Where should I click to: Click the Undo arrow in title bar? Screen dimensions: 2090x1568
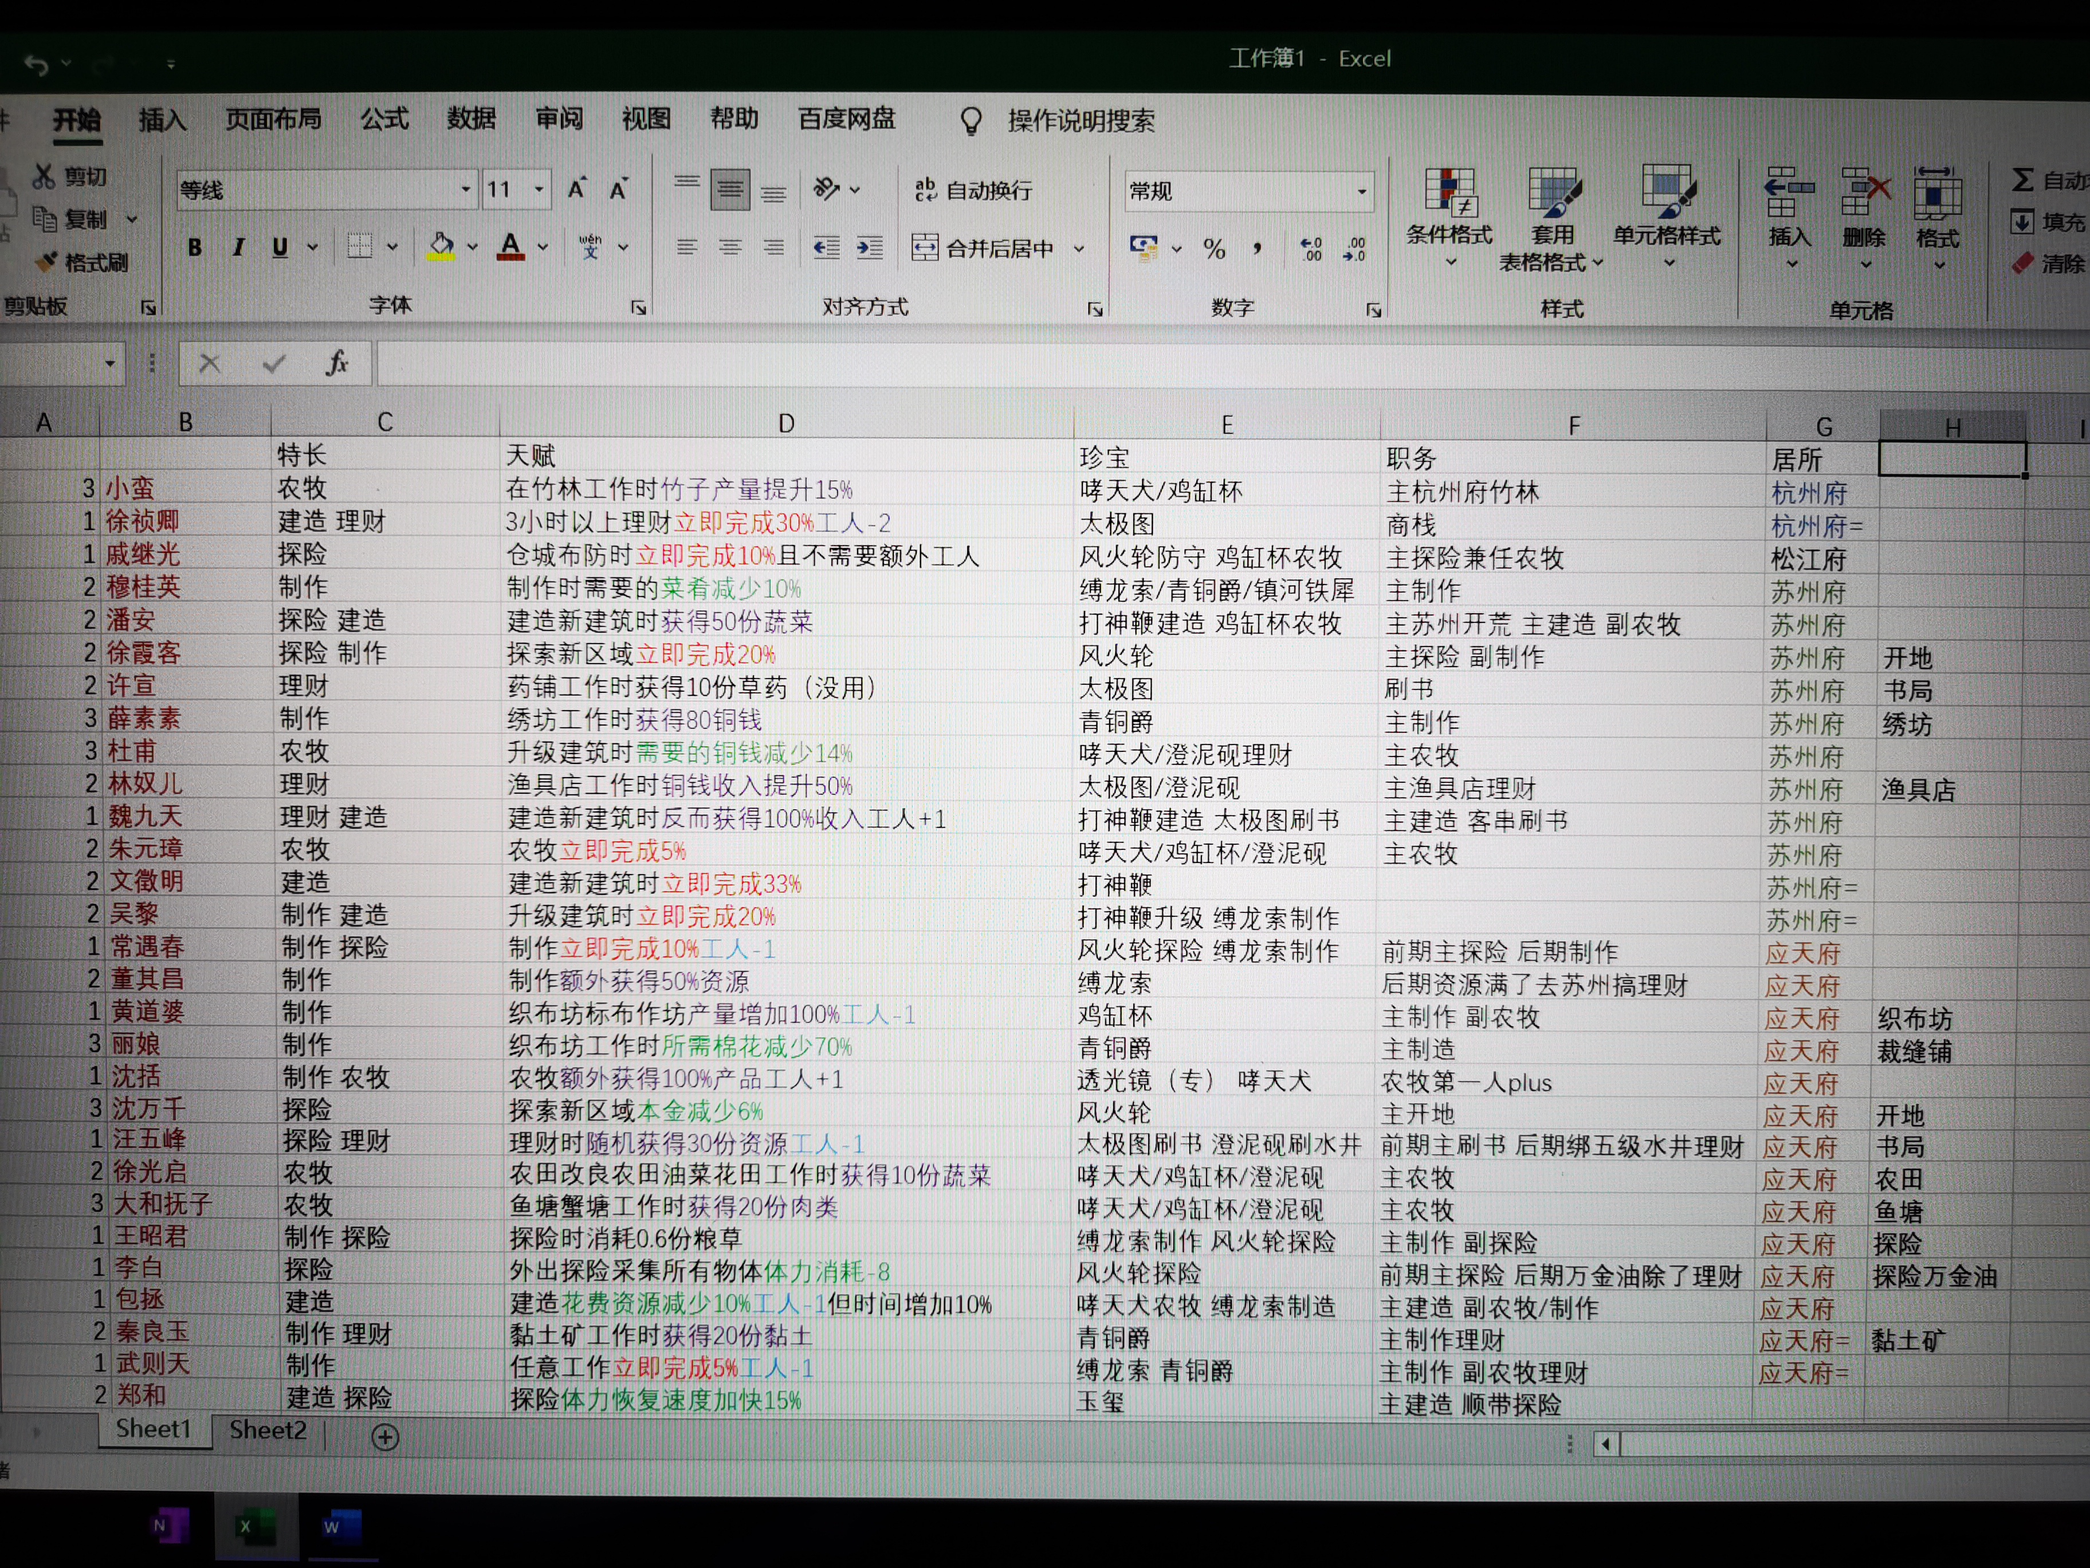coord(36,65)
